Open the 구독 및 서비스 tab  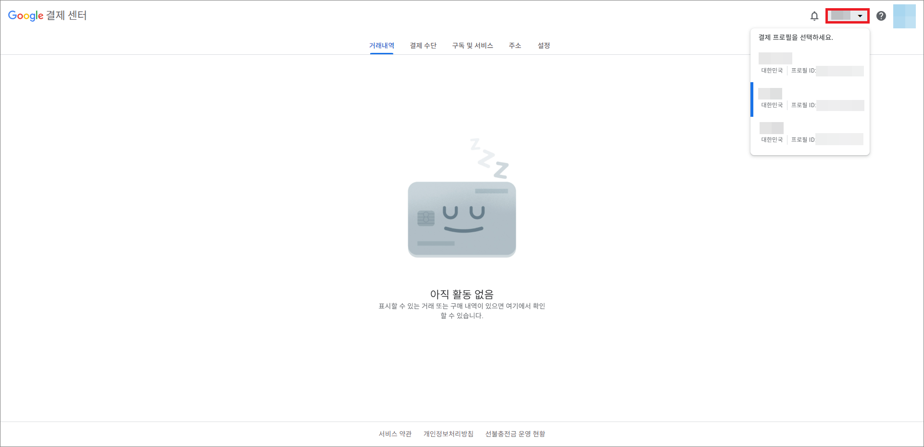(x=473, y=46)
